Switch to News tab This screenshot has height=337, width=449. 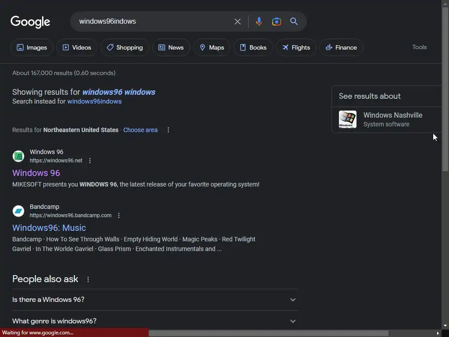point(171,47)
